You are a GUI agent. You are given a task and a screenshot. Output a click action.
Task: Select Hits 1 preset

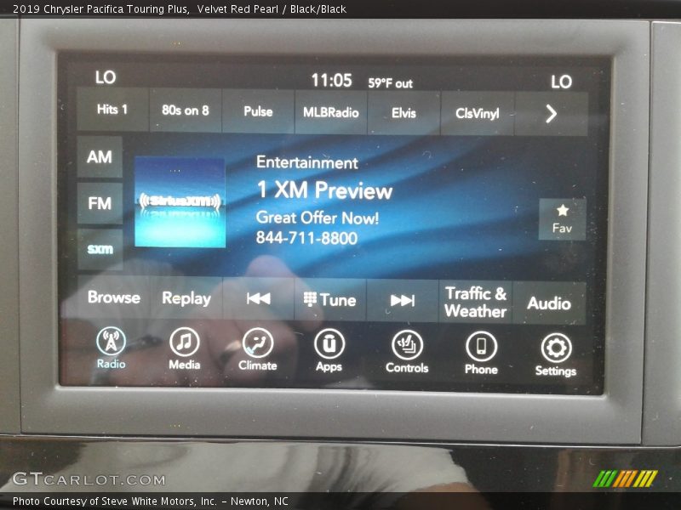click(x=112, y=110)
